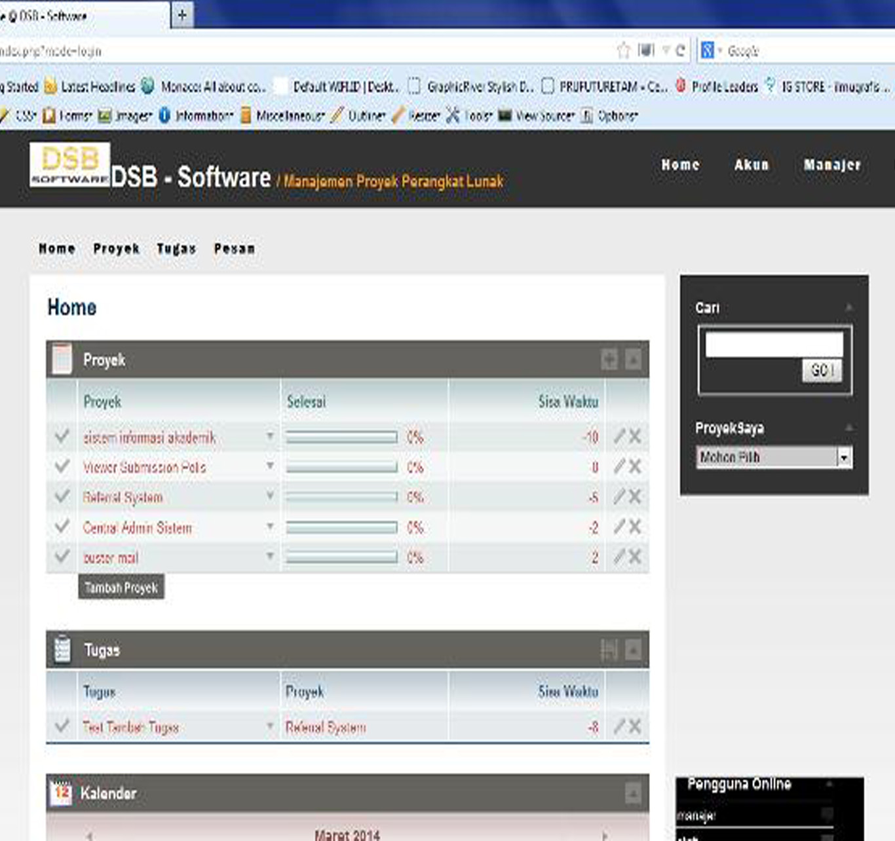The height and width of the screenshot is (841, 895).
Task: Open the Mohon Pilih dropdown under ProyekSaya
Action: click(774, 457)
